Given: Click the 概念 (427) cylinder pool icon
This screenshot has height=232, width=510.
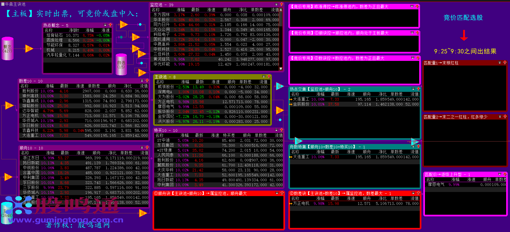Looking at the screenshot, I should click(x=7, y=49).
